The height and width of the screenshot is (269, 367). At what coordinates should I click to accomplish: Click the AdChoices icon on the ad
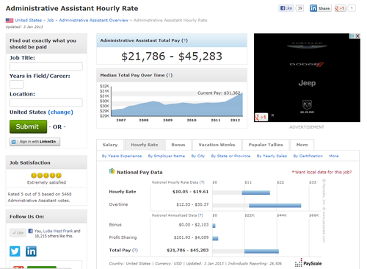pyautogui.click(x=352, y=36)
